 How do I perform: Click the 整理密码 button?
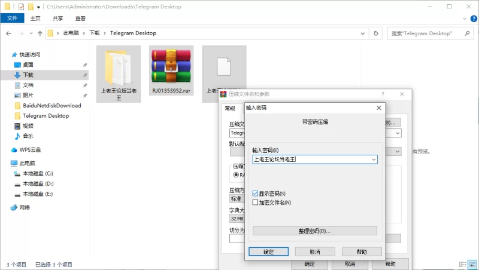(x=315, y=231)
